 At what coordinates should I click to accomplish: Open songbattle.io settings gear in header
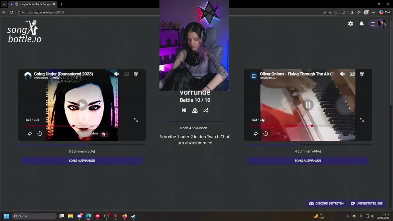(351, 24)
